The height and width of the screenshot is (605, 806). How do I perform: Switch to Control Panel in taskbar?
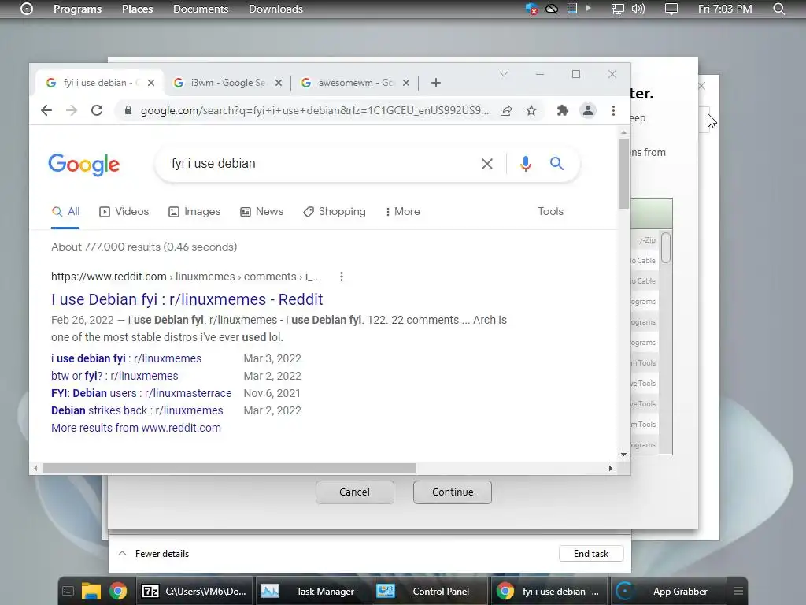(x=430, y=592)
